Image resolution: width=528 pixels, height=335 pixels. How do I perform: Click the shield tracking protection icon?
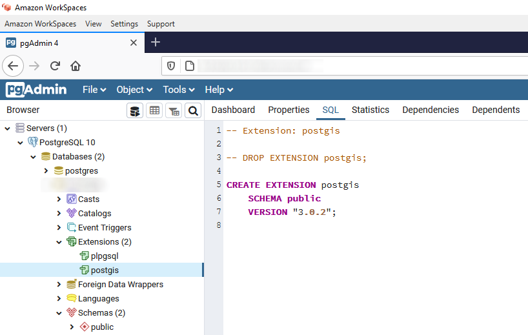(171, 66)
